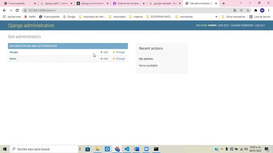
Task: Click the VIEW SITE link
Action: point(223,25)
